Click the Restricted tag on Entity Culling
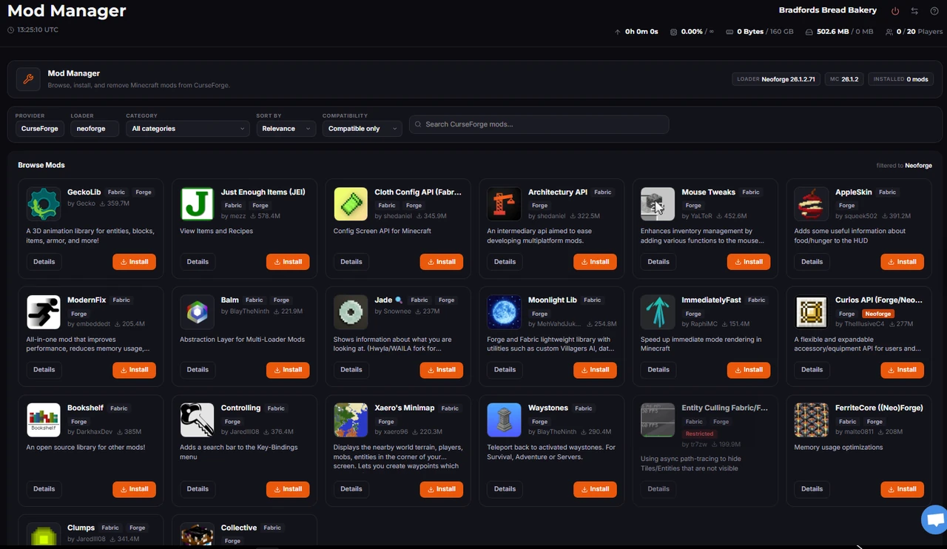947x549 pixels. [x=699, y=434]
